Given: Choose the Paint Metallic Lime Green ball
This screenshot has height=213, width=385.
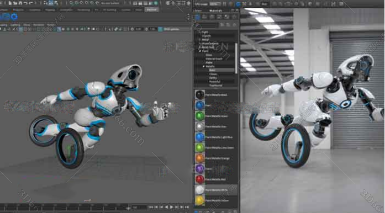Looking at the screenshot, I should 200,147.
